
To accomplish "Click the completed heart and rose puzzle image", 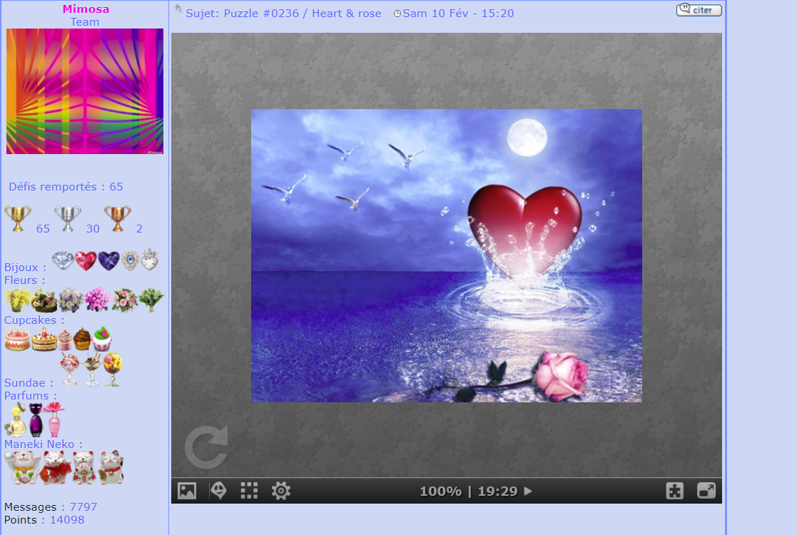I will 446,255.
